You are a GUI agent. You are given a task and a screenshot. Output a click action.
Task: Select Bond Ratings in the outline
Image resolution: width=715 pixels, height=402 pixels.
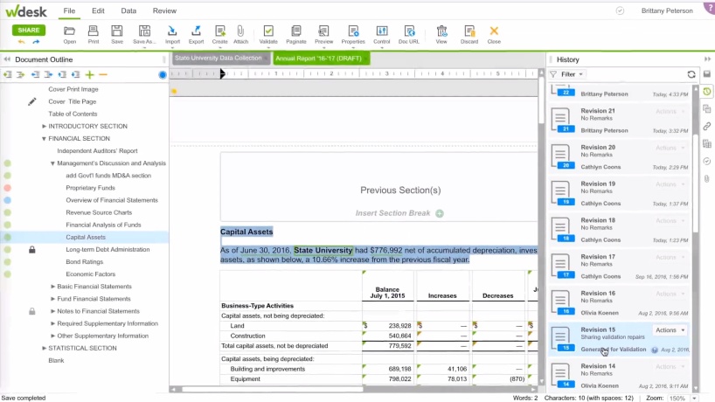(85, 261)
